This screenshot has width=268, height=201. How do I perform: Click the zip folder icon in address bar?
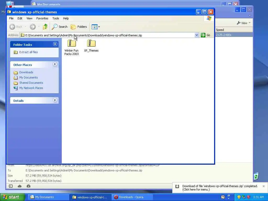pyautogui.click(x=23, y=35)
